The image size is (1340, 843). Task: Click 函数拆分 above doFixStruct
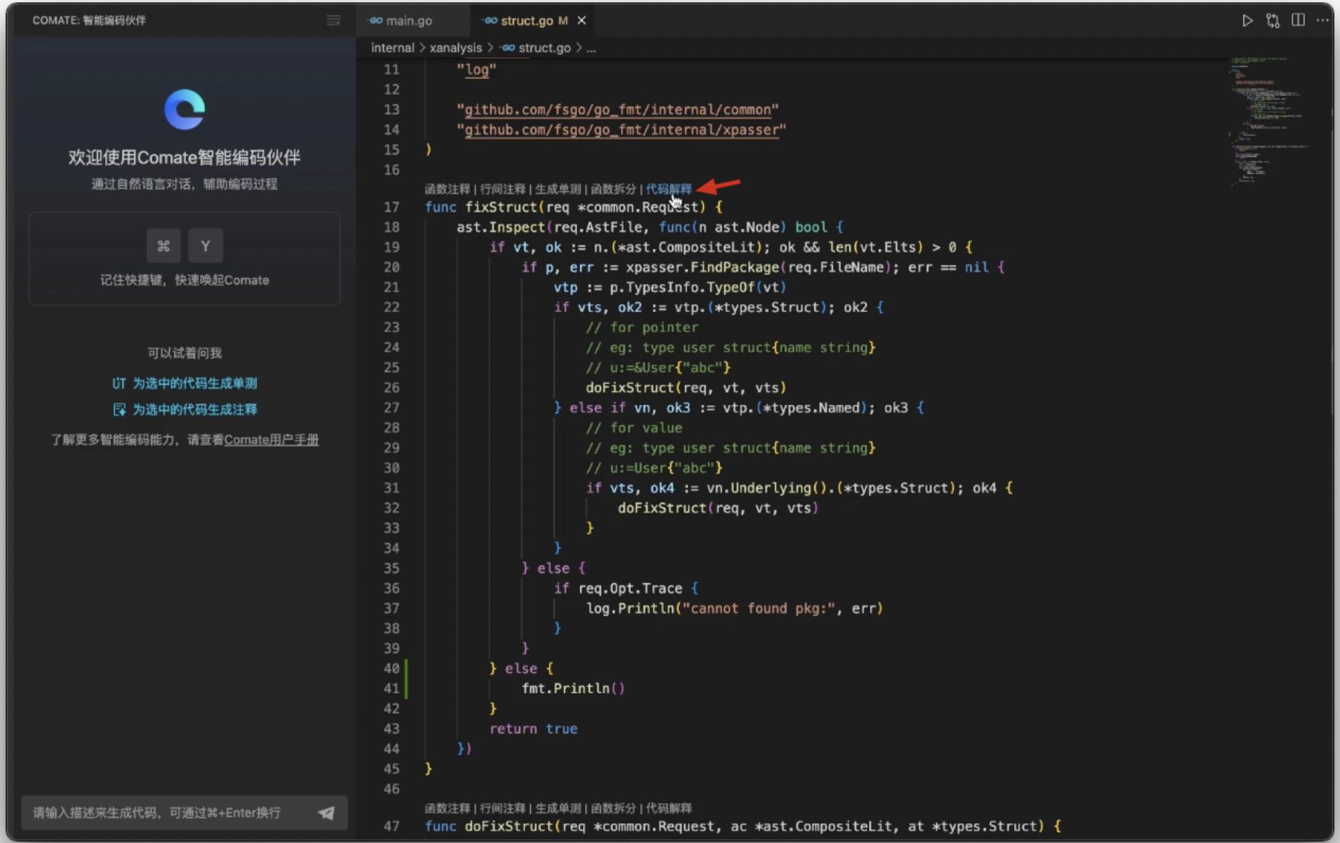pyautogui.click(x=613, y=808)
